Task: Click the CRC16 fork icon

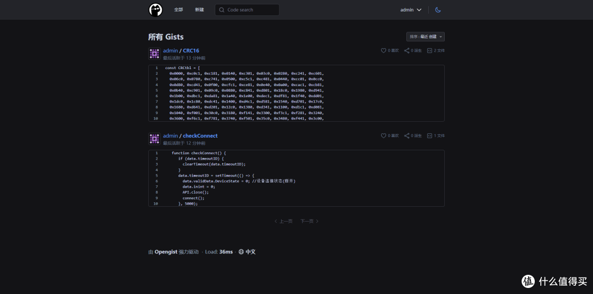Action: 406,50
